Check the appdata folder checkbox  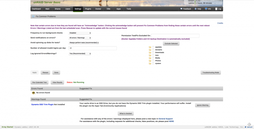153,47
